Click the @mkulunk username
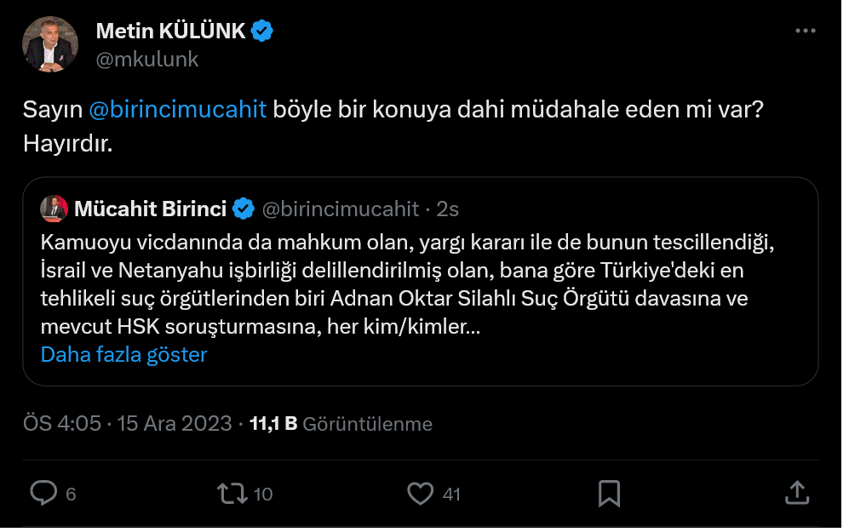Screen dimensions: 849x532 (149, 60)
